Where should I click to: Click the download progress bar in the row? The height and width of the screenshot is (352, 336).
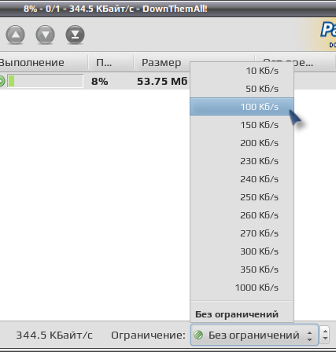tap(45, 81)
